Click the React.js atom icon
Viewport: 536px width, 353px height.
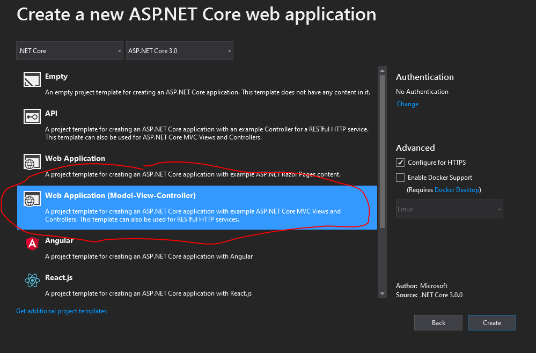click(32, 280)
